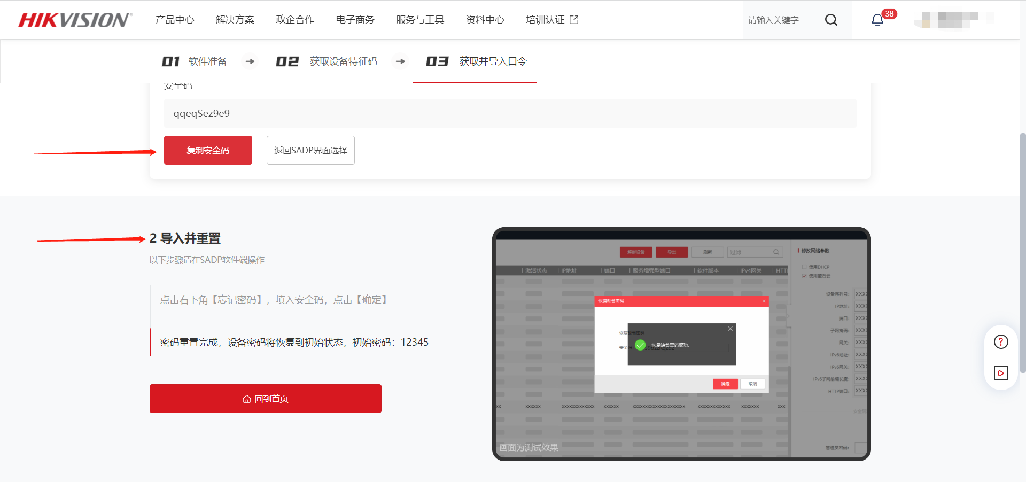Switch to step 02 获取设备特征码
The image size is (1026, 482).
tap(327, 61)
